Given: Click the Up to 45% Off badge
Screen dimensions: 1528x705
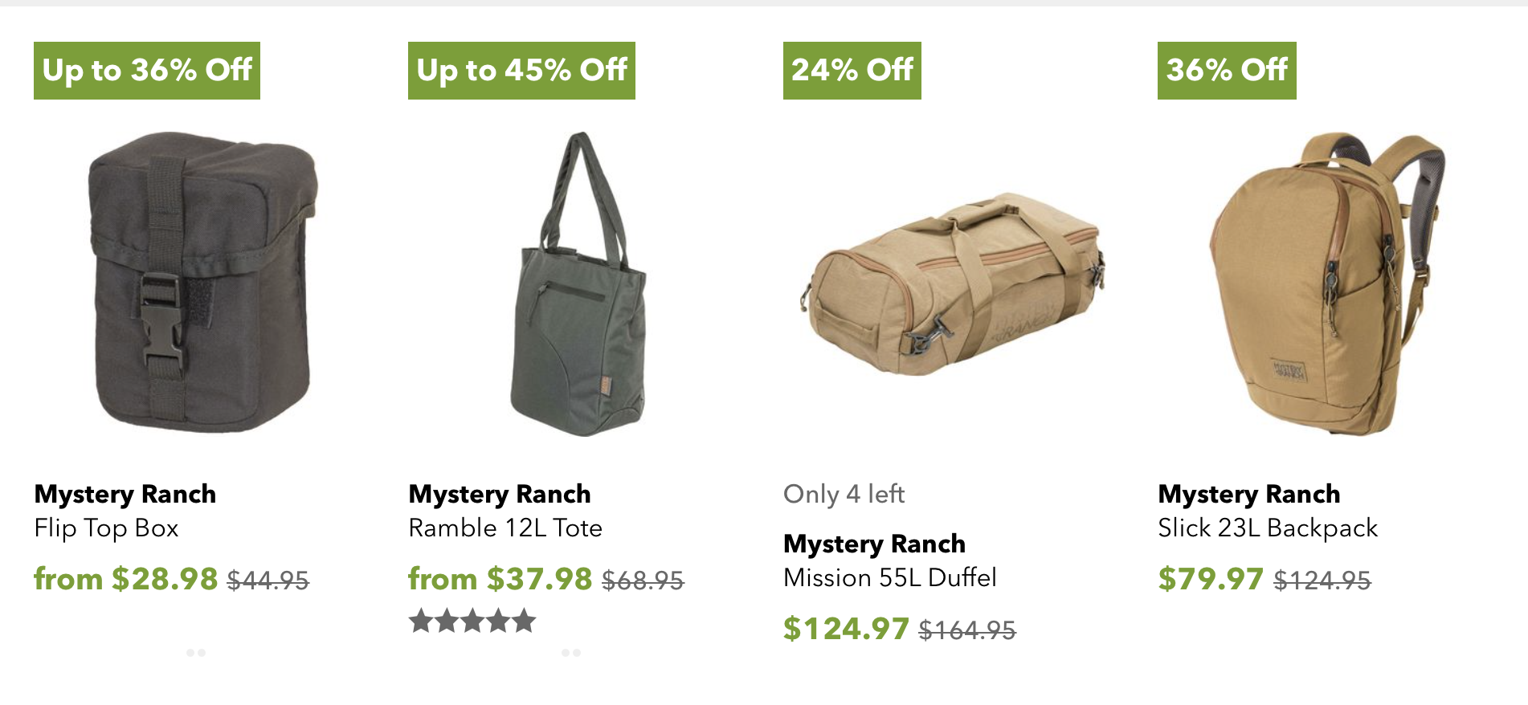Looking at the screenshot, I should (521, 71).
